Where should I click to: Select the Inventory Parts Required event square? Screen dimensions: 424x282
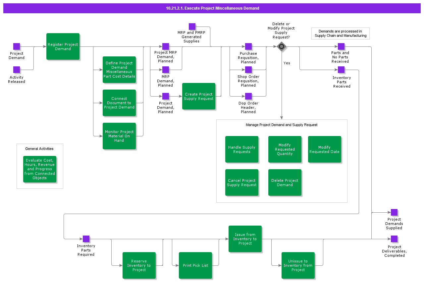(86, 239)
